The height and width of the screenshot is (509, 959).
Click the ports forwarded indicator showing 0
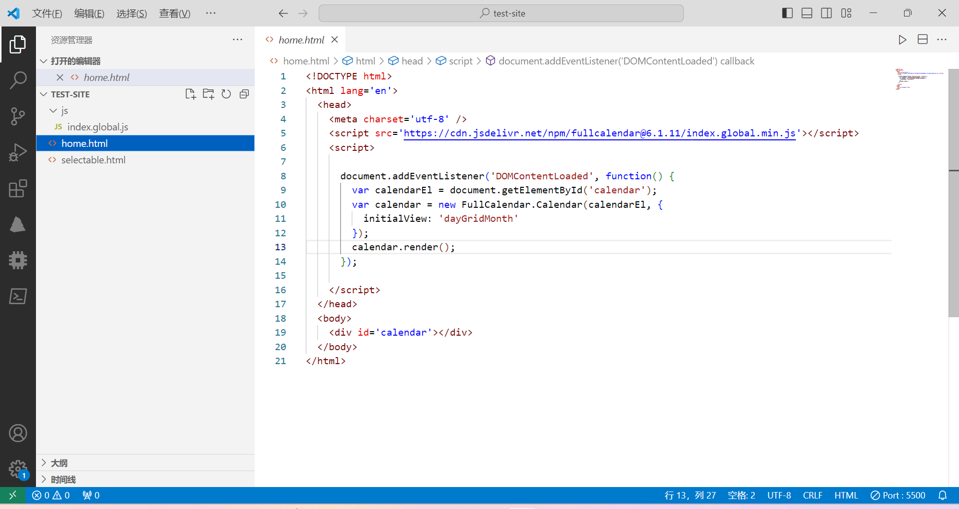pyautogui.click(x=91, y=495)
